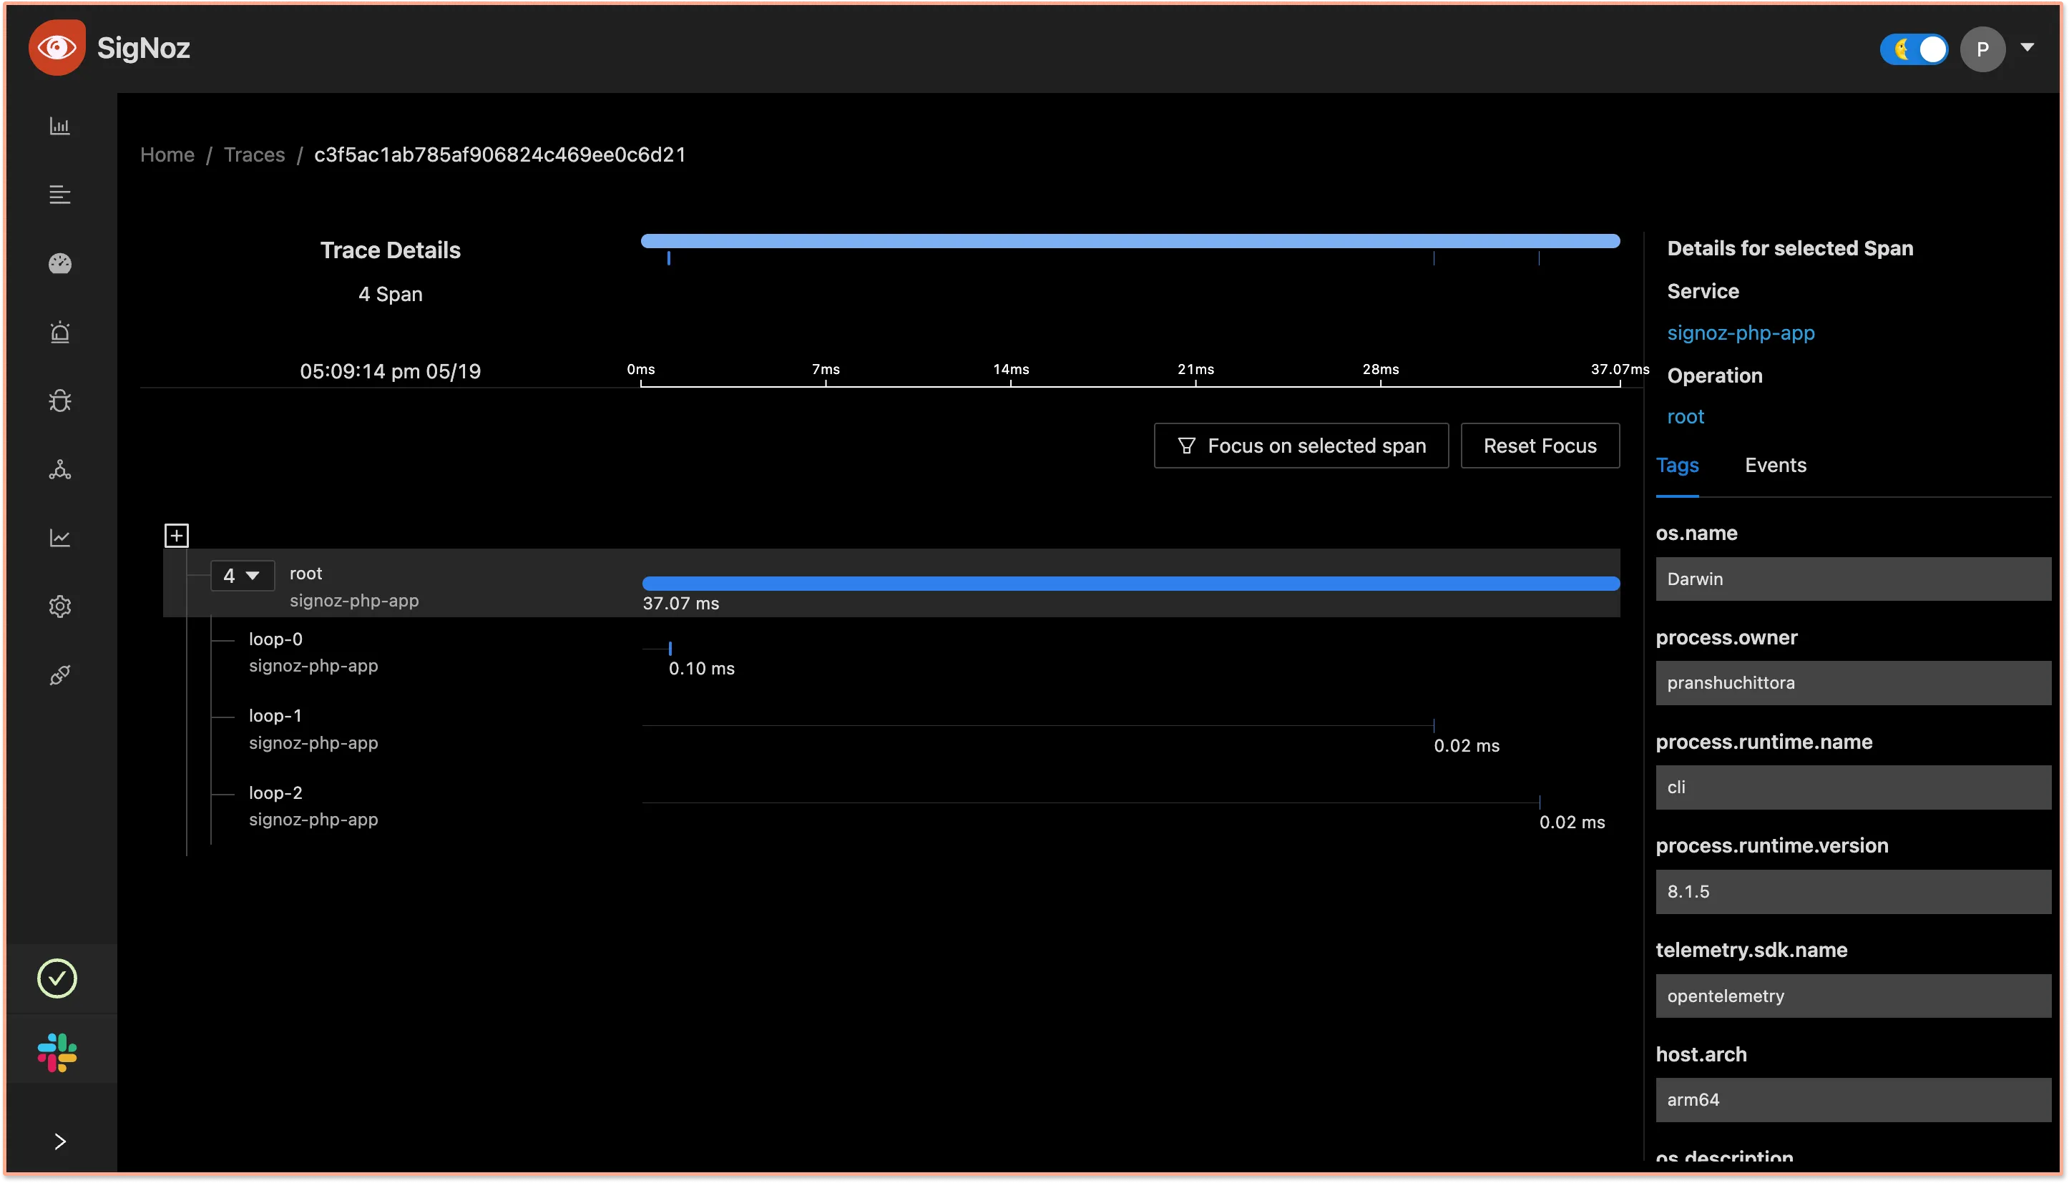Screen dimensions: 2069x1183
Task: Open the Settings gear icon in sidebar
Action: pos(59,607)
